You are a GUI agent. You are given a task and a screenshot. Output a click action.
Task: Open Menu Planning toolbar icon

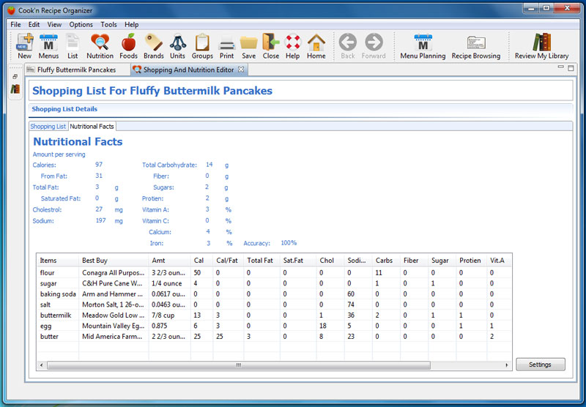423,46
